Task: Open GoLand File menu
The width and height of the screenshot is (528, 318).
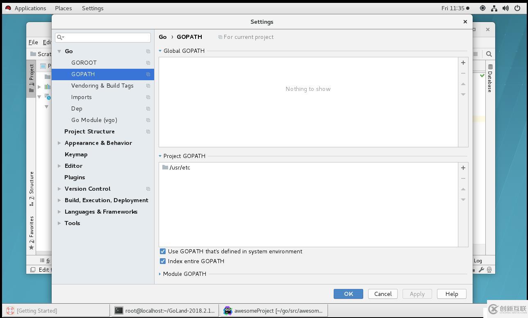Action: click(33, 42)
